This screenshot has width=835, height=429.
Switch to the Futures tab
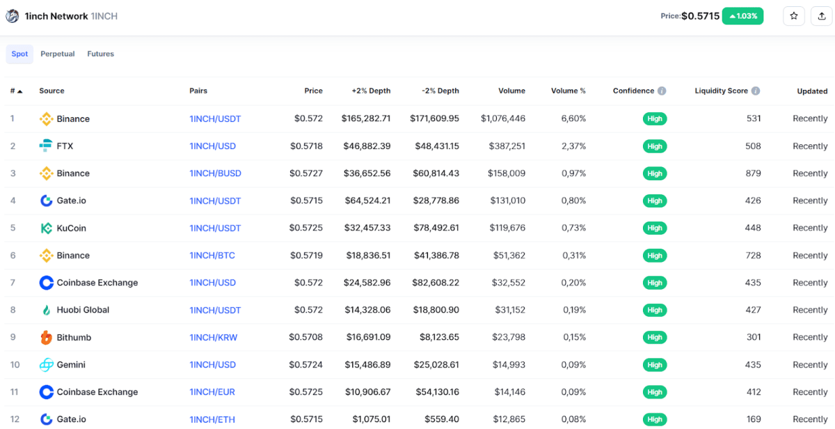click(x=101, y=54)
